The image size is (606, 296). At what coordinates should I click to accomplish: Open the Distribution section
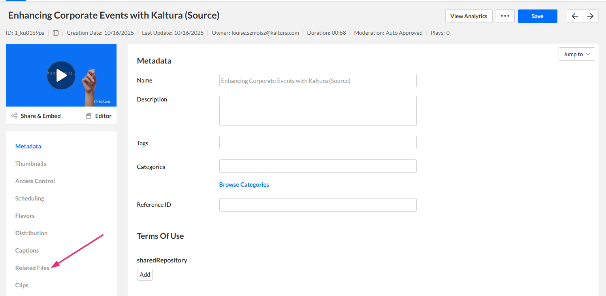pos(31,233)
